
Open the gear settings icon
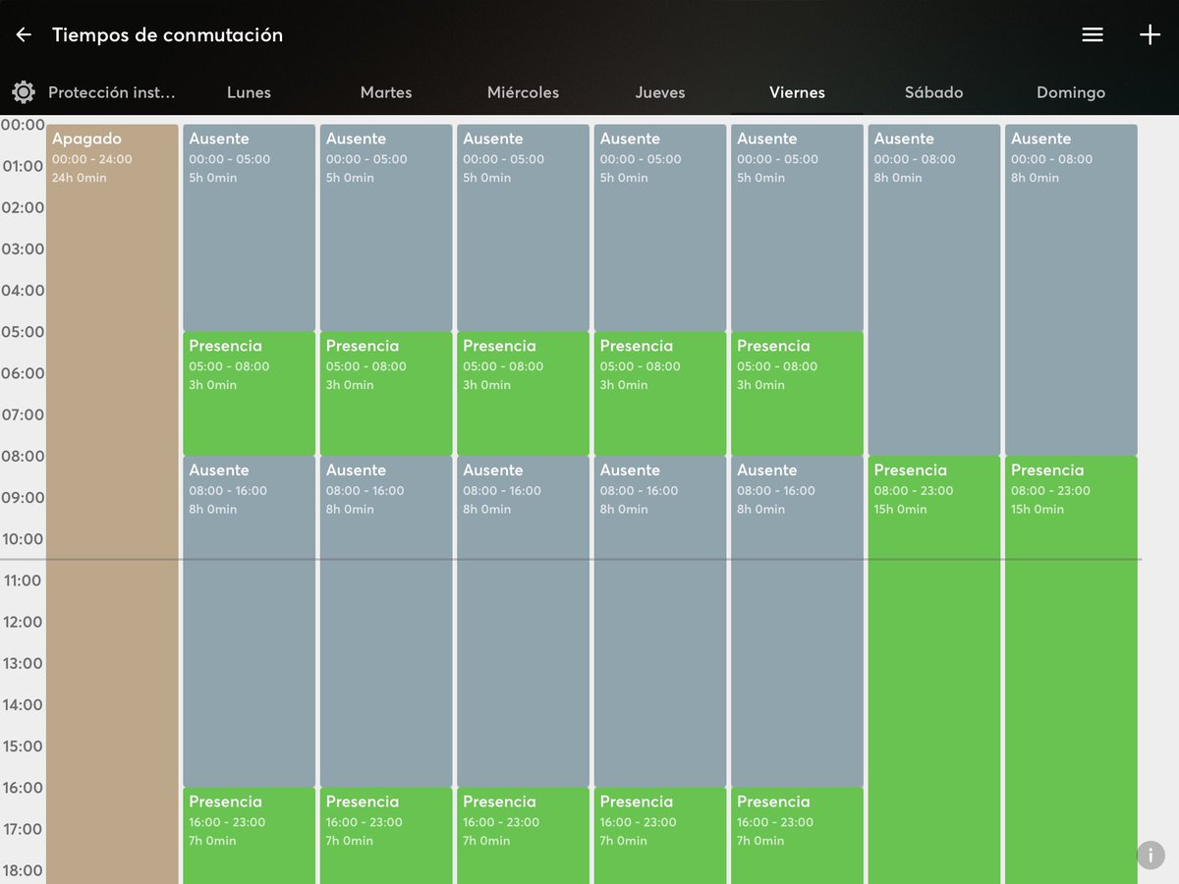(x=24, y=92)
